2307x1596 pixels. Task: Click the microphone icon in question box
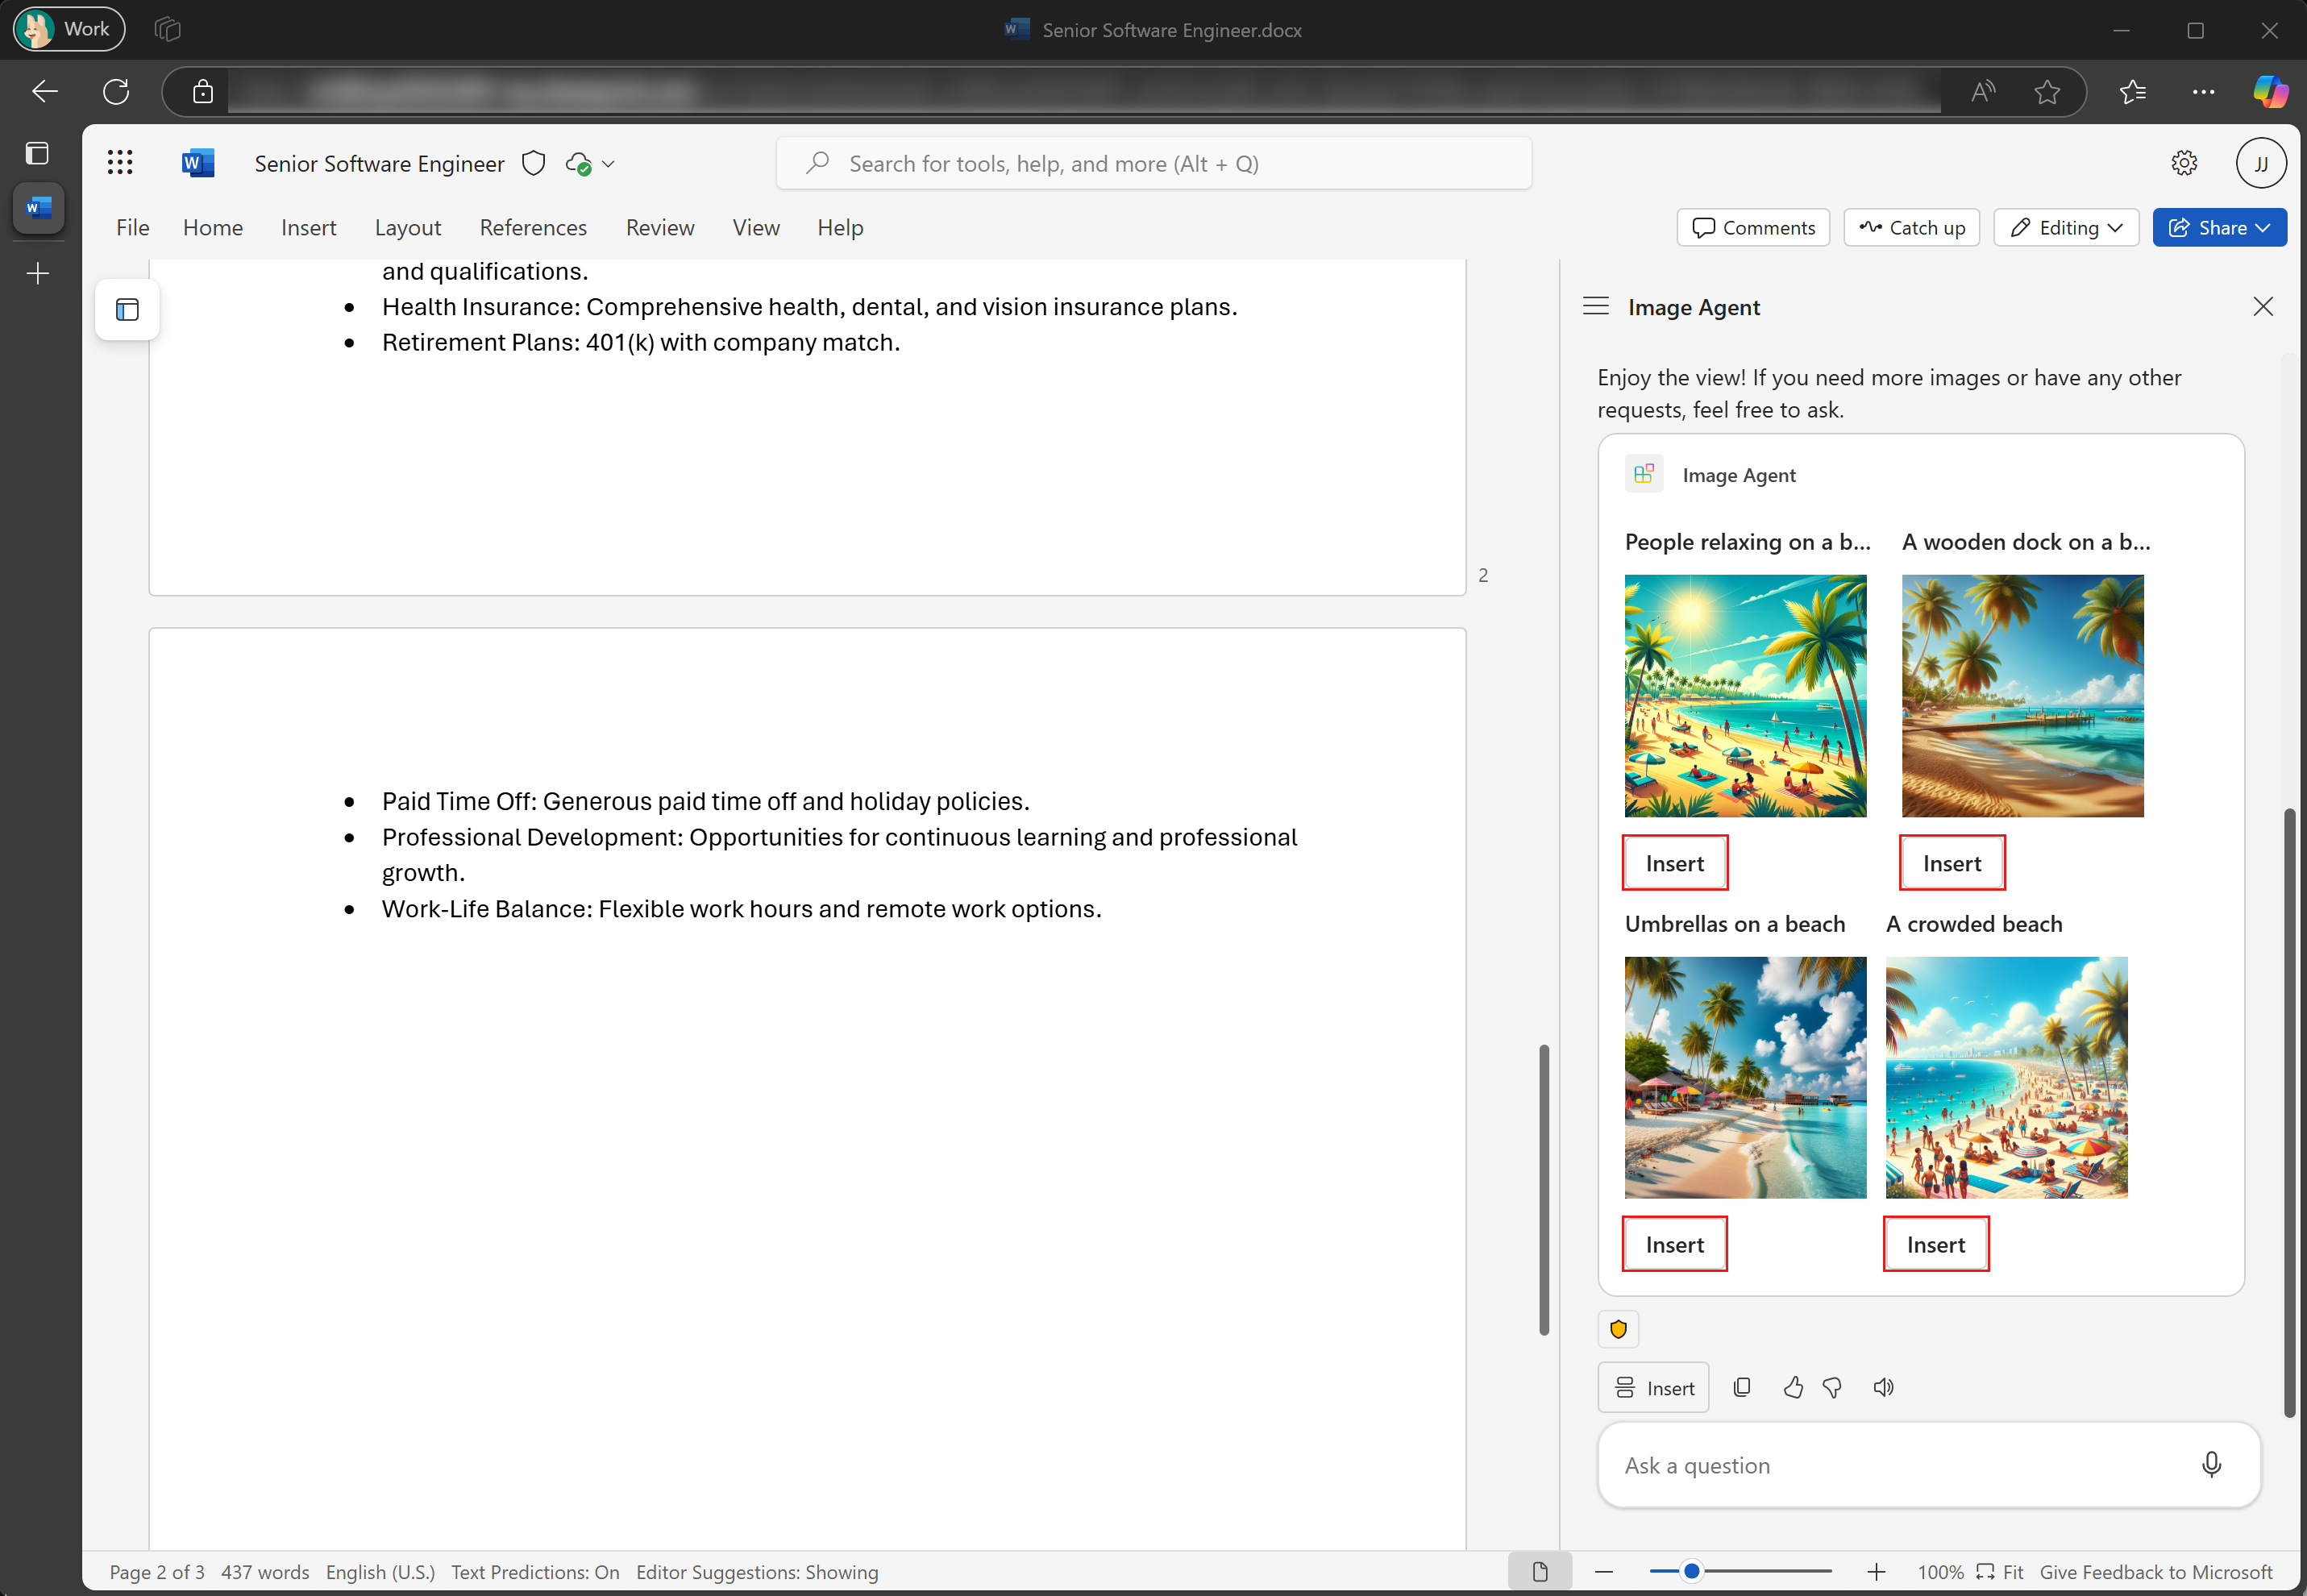tap(2211, 1465)
